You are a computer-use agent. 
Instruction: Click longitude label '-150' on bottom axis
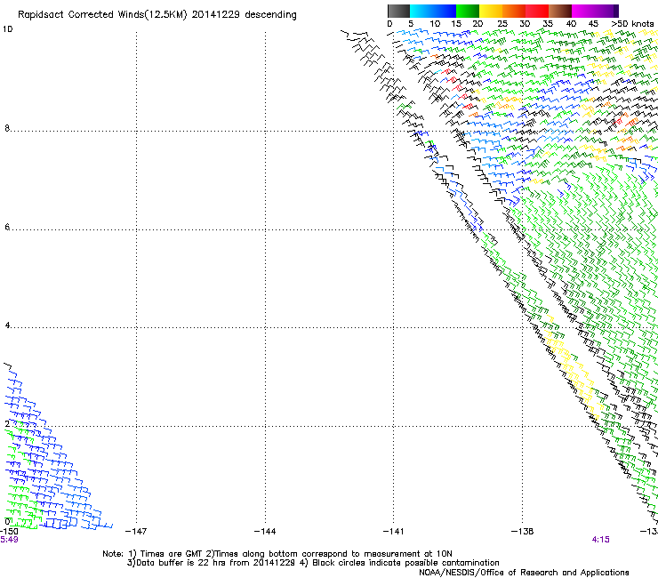point(9,531)
